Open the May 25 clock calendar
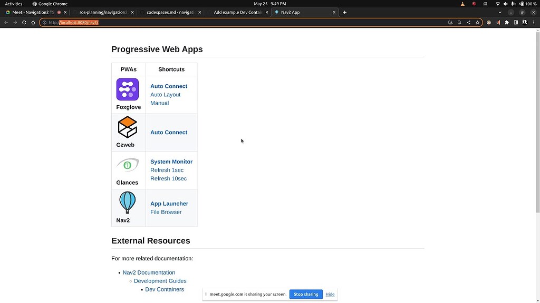 269,4
